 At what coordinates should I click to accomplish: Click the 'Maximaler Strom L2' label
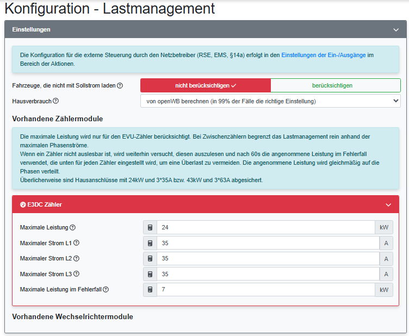pyautogui.click(x=46, y=258)
